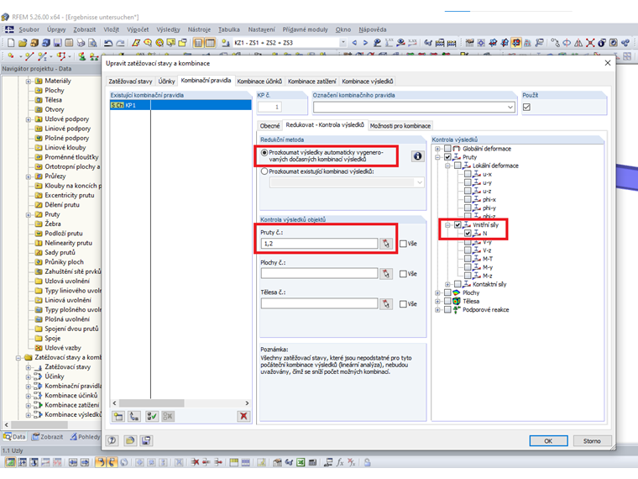The width and height of the screenshot is (638, 479).
Task: Open load case KZ1 - ZS1 combo box
Action: [x=290, y=43]
